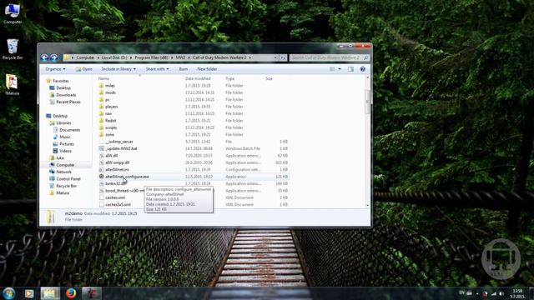Click the taskbar clock
The height and width of the screenshot is (300, 534).
[x=517, y=293]
